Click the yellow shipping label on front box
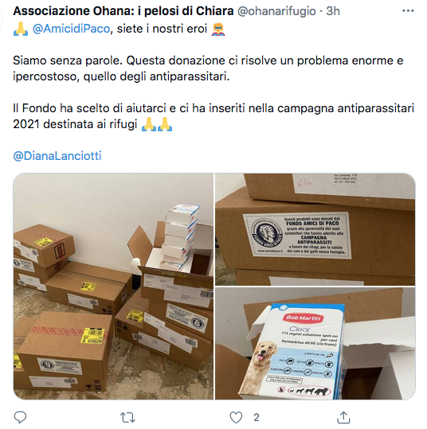 click(93, 335)
